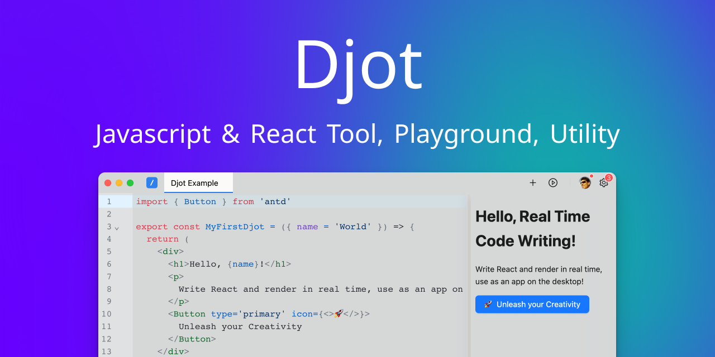Click the 'Write React and render' code line
The width and height of the screenshot is (715, 357).
[x=321, y=290]
